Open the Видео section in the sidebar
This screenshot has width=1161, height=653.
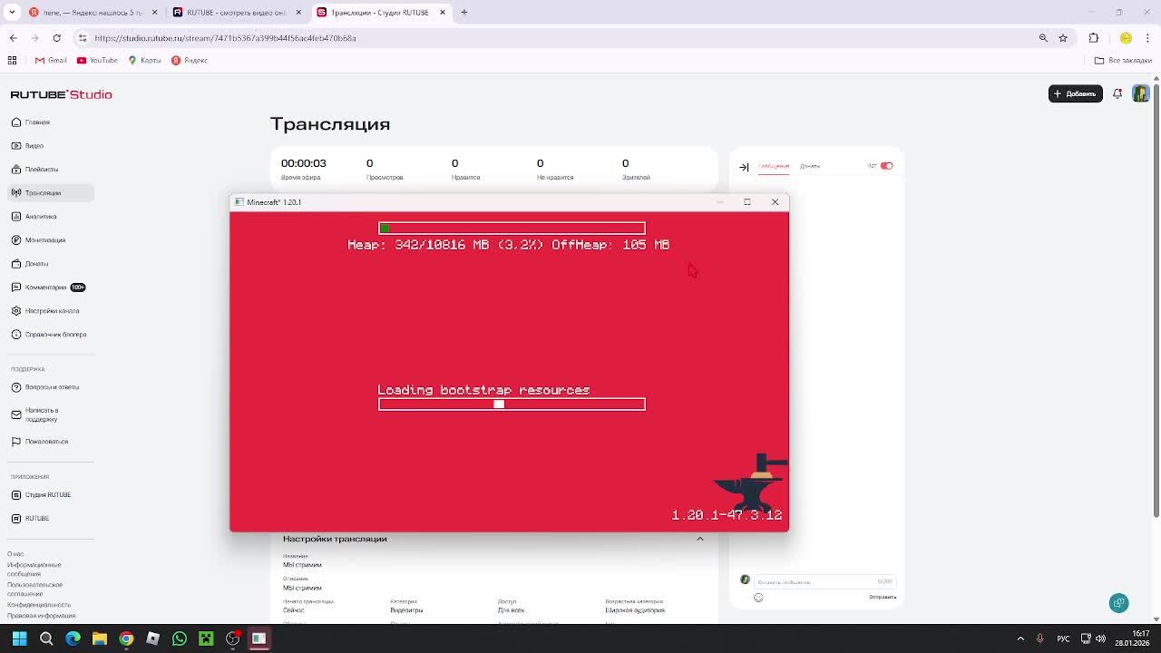tap(34, 145)
